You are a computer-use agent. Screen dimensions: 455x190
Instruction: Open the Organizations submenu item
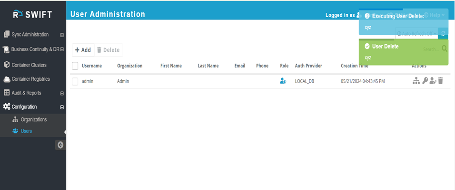tap(34, 120)
